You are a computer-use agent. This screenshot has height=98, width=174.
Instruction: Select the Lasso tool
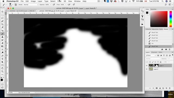2,18
